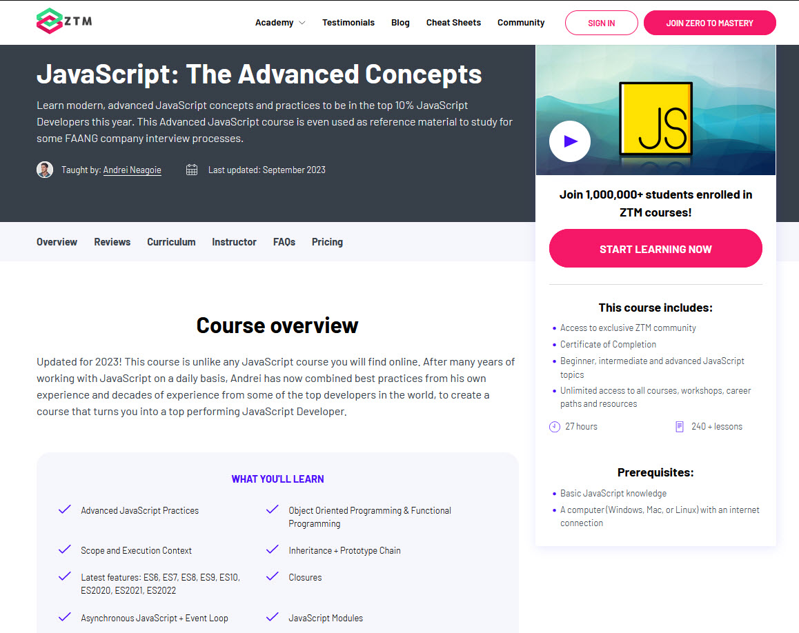Click the Sign In button
Image resolution: width=799 pixels, height=633 pixels.
click(x=601, y=23)
